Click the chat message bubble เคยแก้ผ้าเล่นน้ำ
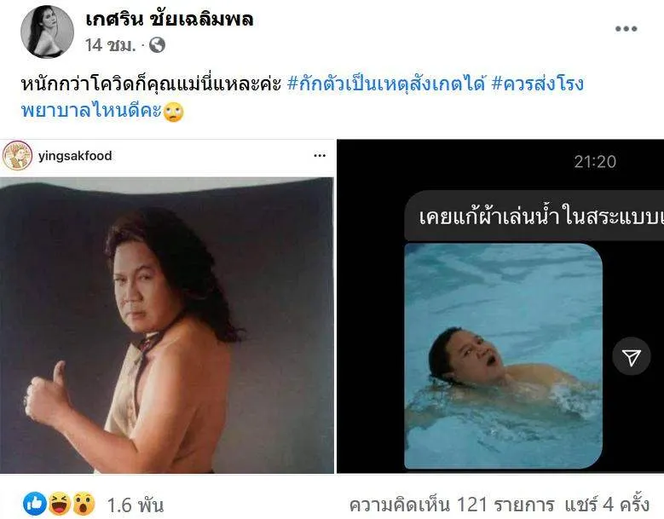Viewport: 664px width, 519px height. tap(534, 216)
